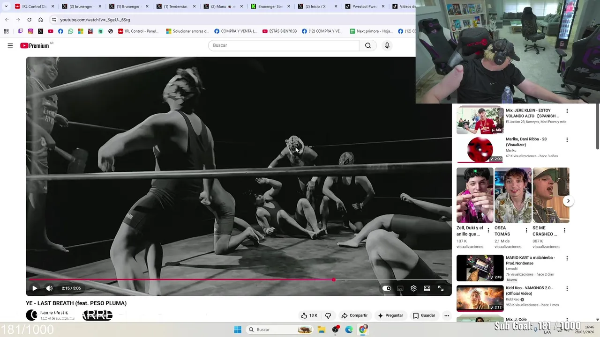This screenshot has height=337, width=600.
Task: Switch to Brunenger Stream Kick tab
Action: (x=270, y=7)
